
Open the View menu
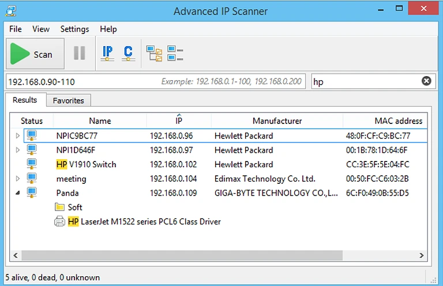41,29
